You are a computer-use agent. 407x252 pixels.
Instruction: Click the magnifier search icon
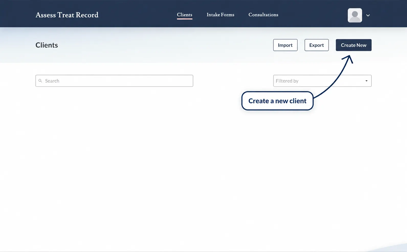[40, 81]
